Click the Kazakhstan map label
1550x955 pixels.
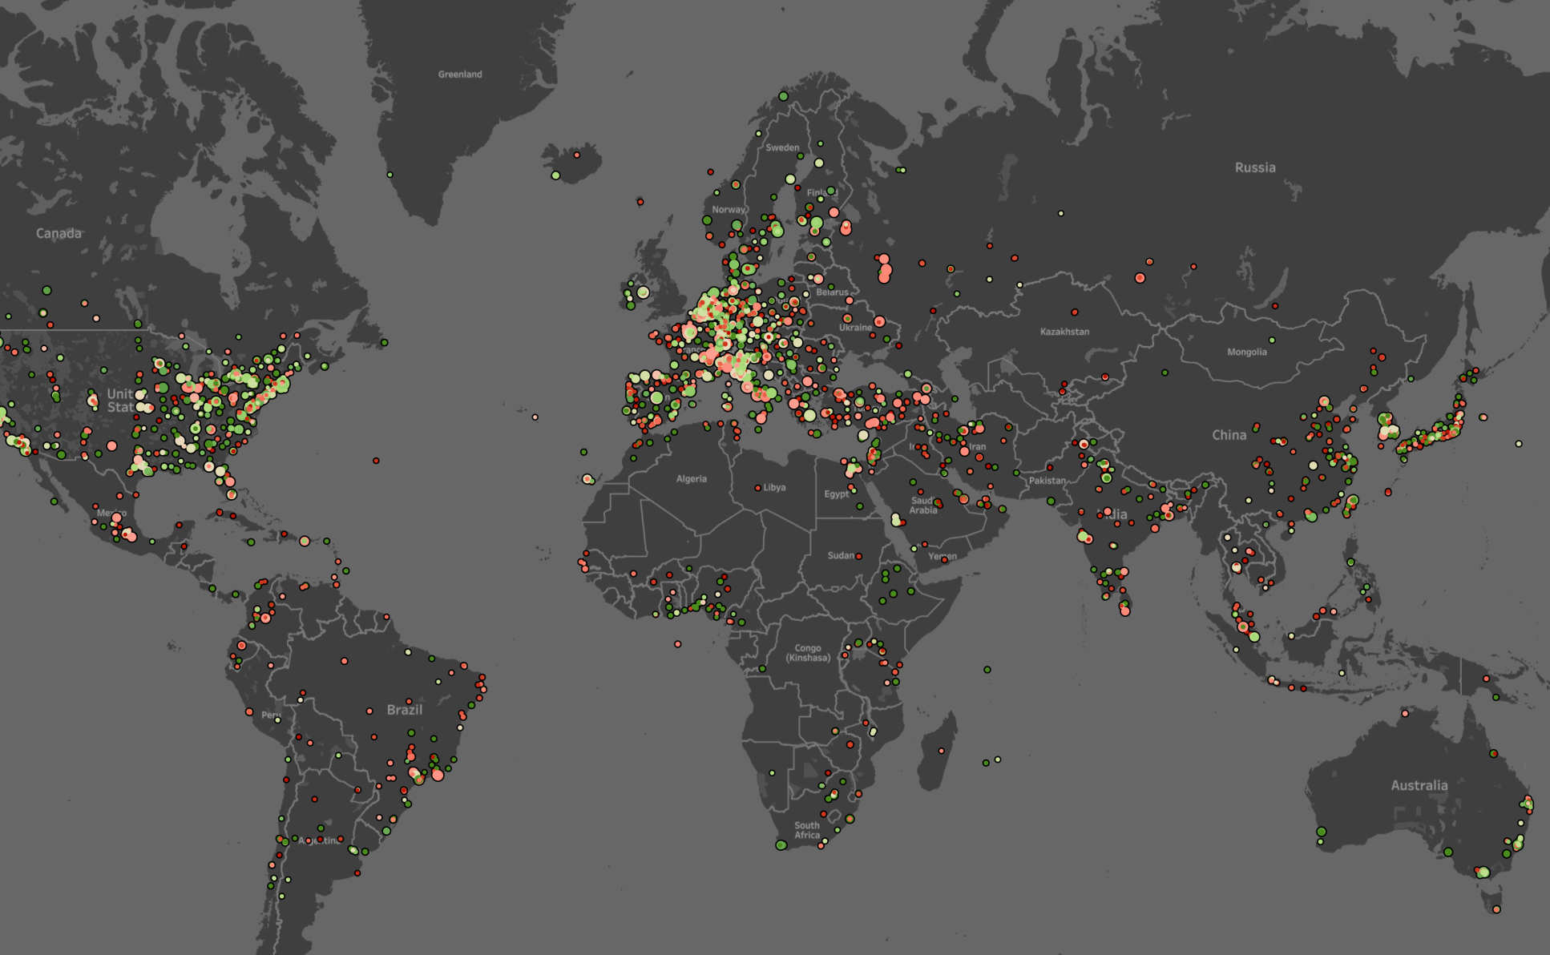(1064, 332)
